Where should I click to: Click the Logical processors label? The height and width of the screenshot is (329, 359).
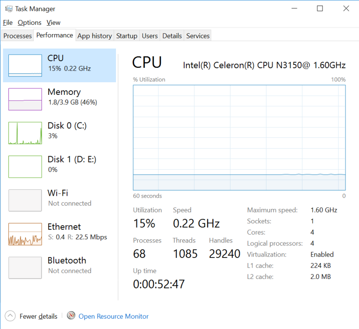pos(275,243)
